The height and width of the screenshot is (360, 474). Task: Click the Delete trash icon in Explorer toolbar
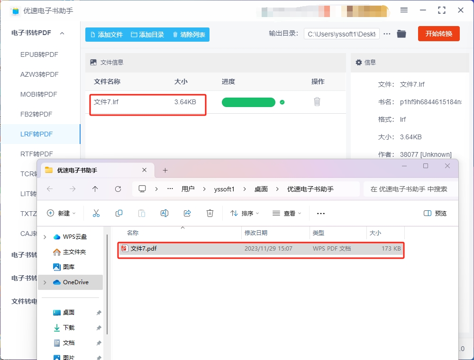[x=210, y=213]
